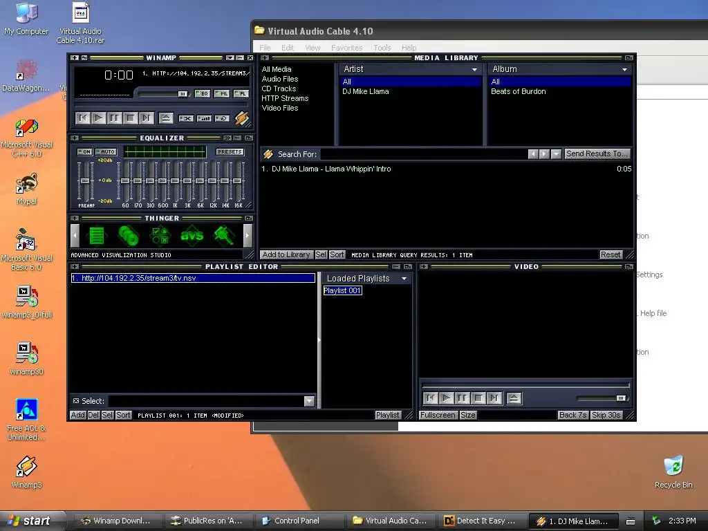
Task: Pause playback in the Winamp main window
Action: pyautogui.click(x=114, y=118)
